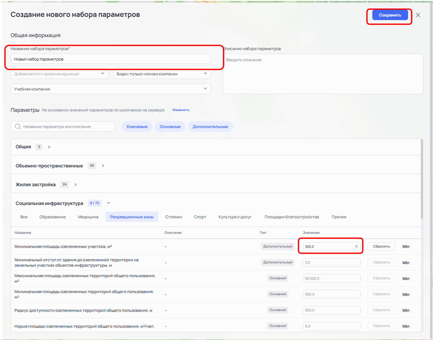Viewport: 433px width, 340px height.
Task: Switch to the Образование tab
Action: click(52, 217)
